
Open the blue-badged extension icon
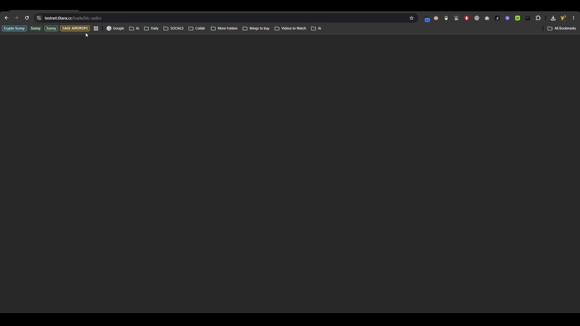(427, 18)
